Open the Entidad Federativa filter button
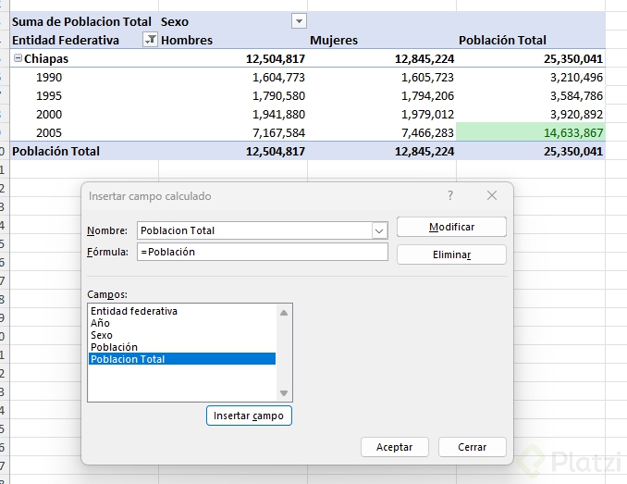This screenshot has width=627, height=484. click(x=150, y=40)
